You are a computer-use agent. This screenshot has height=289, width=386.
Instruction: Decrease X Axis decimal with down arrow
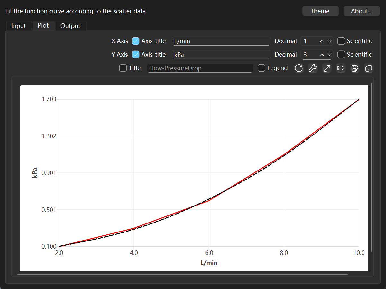click(x=329, y=41)
